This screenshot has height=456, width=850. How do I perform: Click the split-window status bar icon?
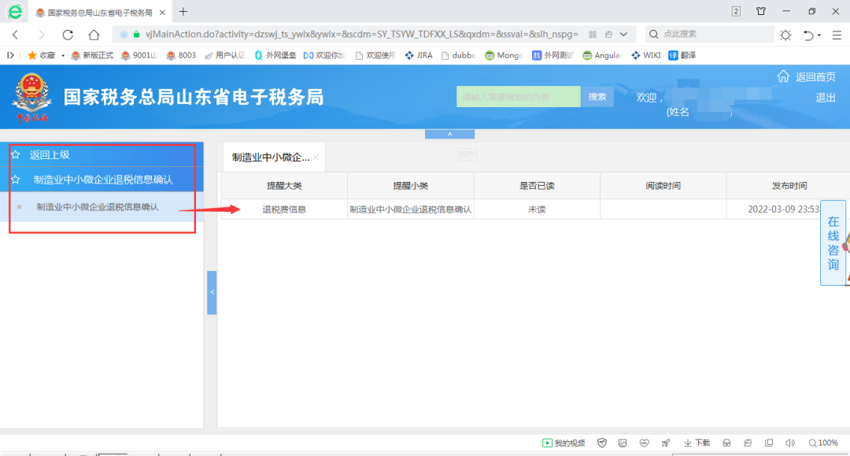click(769, 443)
